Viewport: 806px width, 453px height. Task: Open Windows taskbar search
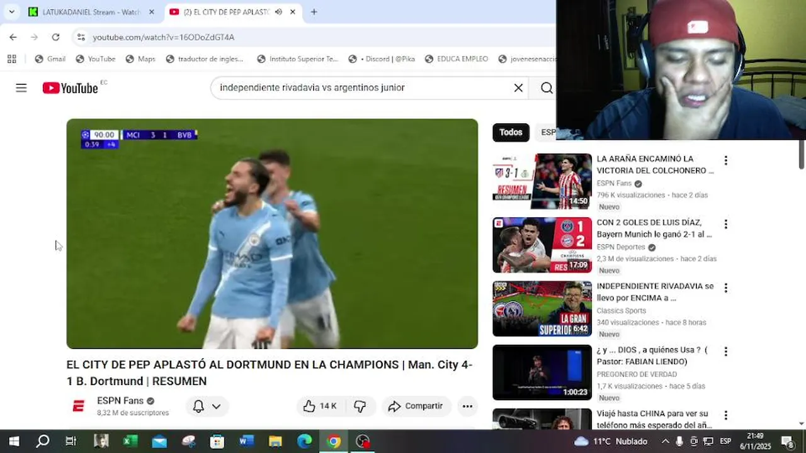pyautogui.click(x=42, y=441)
